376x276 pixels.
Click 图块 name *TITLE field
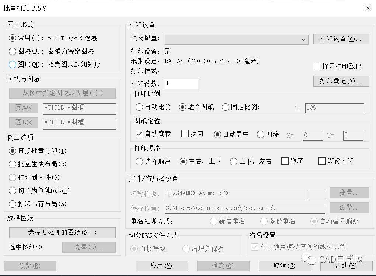[x=80, y=109]
